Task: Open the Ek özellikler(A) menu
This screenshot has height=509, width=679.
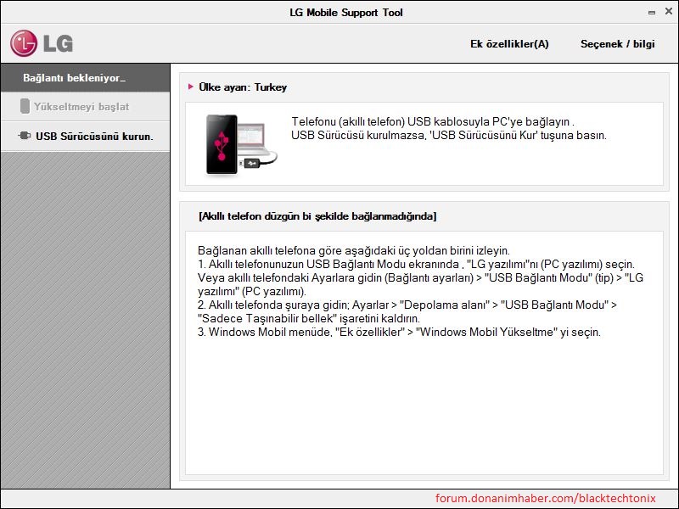Action: tap(509, 44)
